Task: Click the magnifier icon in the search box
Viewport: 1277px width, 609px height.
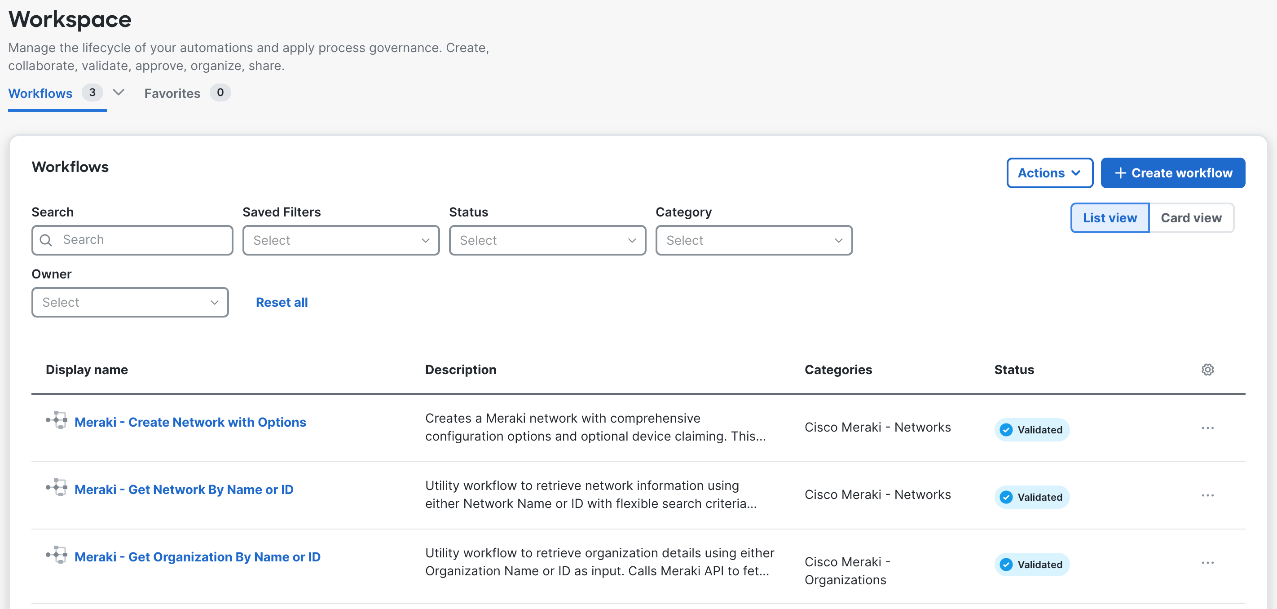Action: (46, 240)
